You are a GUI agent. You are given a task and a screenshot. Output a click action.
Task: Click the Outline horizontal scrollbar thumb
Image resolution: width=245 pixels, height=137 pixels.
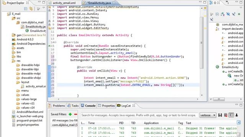tap(219, 99)
